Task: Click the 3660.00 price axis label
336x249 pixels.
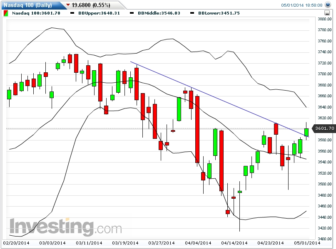Action: pyautogui.click(x=324, y=96)
